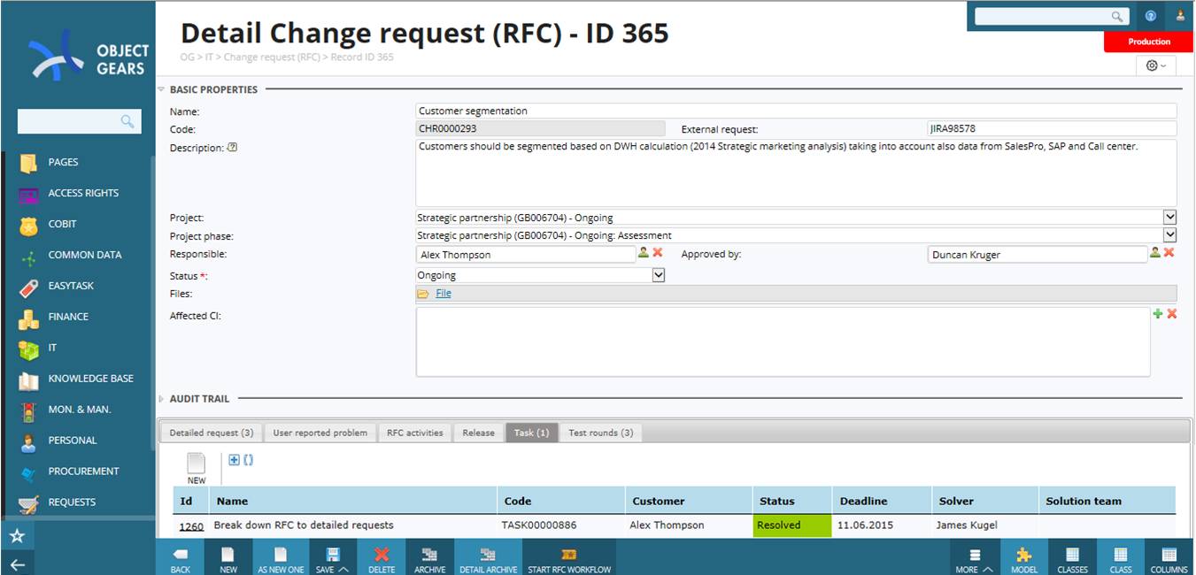Image resolution: width=1196 pixels, height=575 pixels.
Task: Select the Task (1) tab
Action: coord(531,433)
